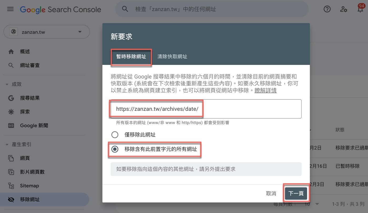The height and width of the screenshot is (213, 368).
Task: Click the top URL inspection search box
Action: 212,9
